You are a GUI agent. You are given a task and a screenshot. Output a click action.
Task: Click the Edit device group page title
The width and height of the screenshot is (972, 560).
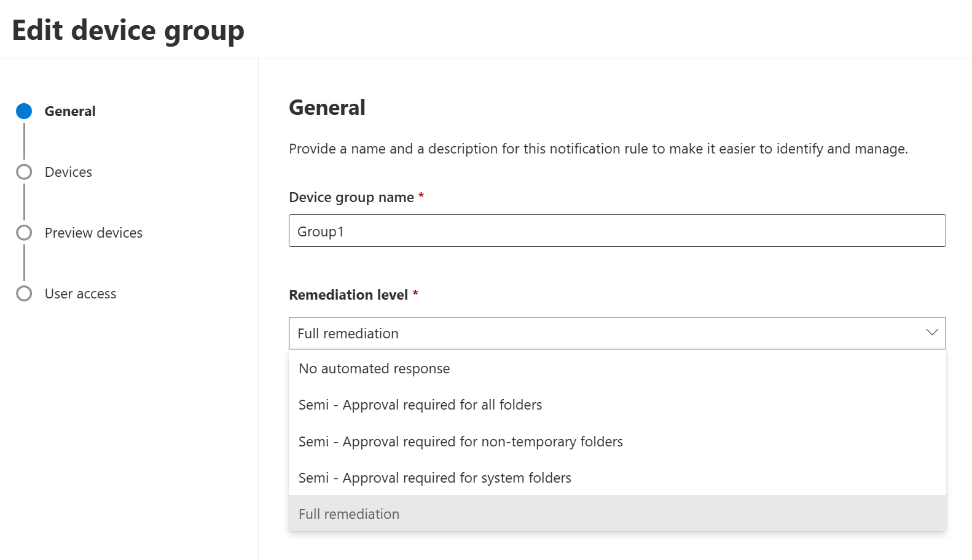click(x=128, y=30)
